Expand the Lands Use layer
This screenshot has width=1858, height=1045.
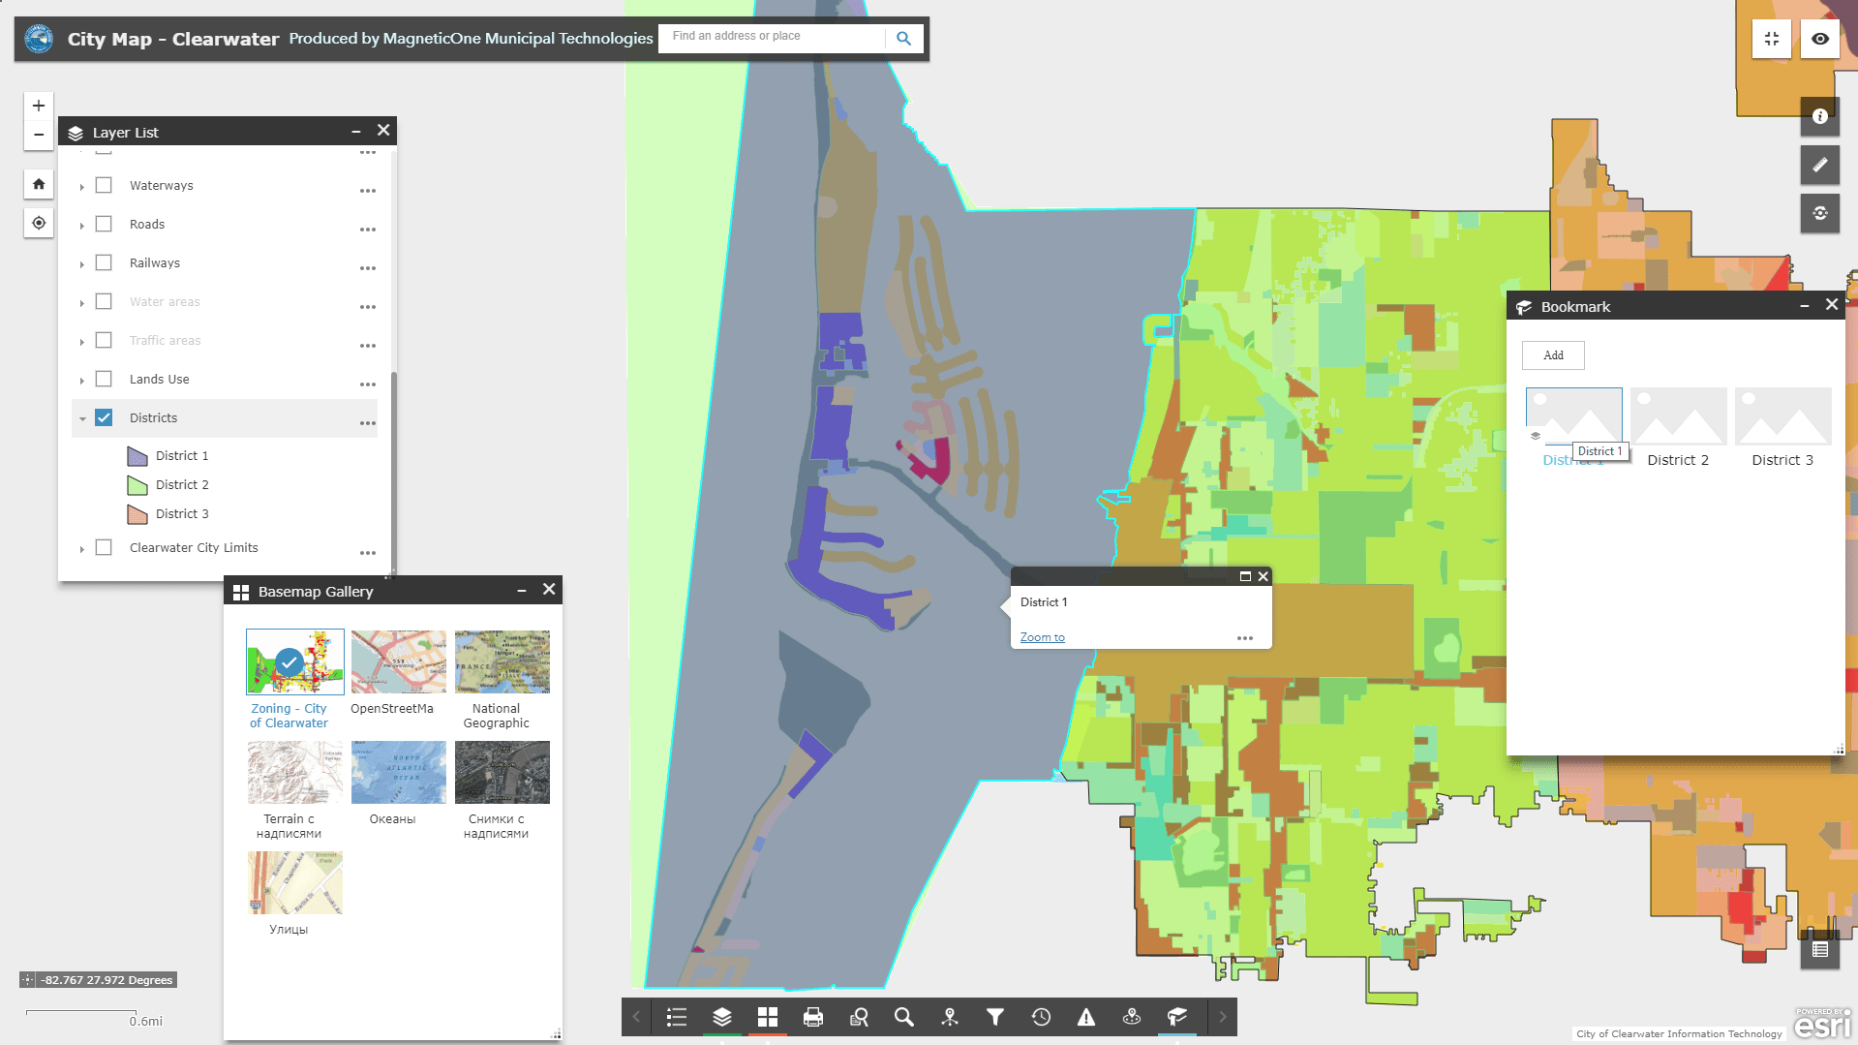coord(81,379)
